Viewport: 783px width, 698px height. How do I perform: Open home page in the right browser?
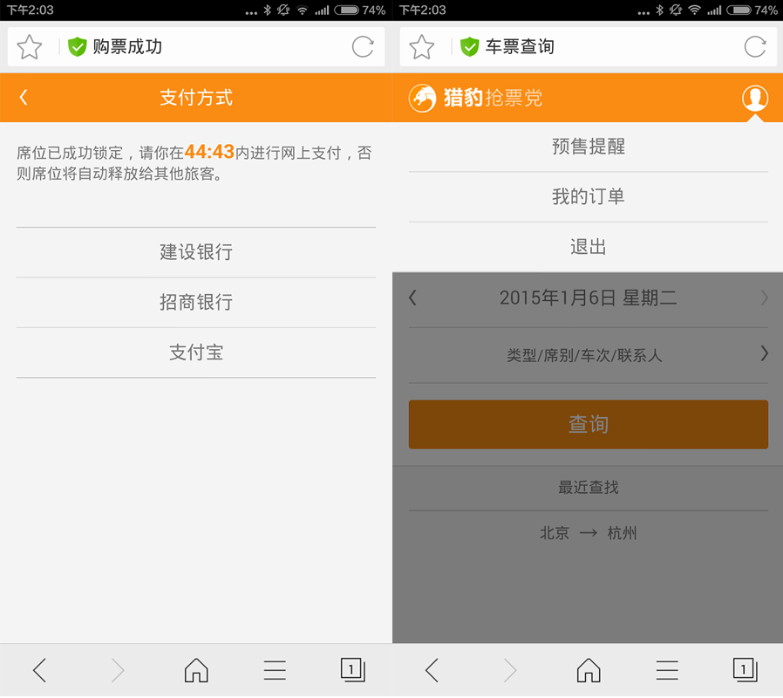pyautogui.click(x=589, y=671)
